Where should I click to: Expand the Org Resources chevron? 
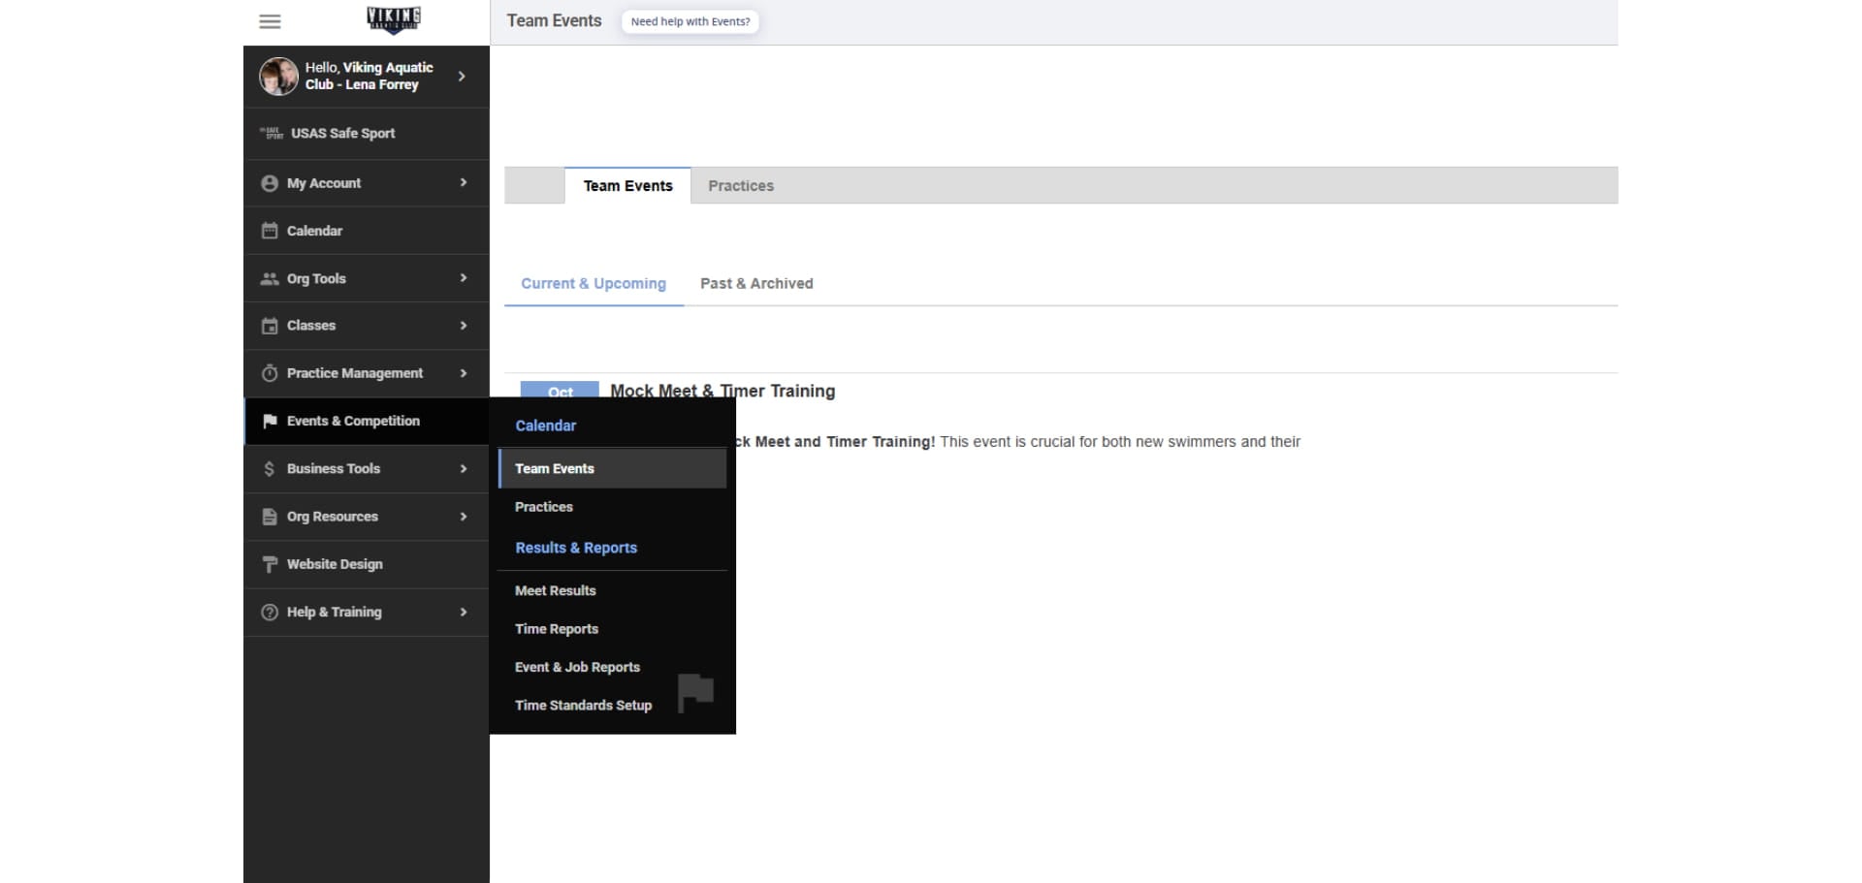click(x=463, y=517)
